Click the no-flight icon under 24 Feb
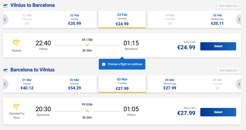Screen dimensions: 246x130 [170, 24]
